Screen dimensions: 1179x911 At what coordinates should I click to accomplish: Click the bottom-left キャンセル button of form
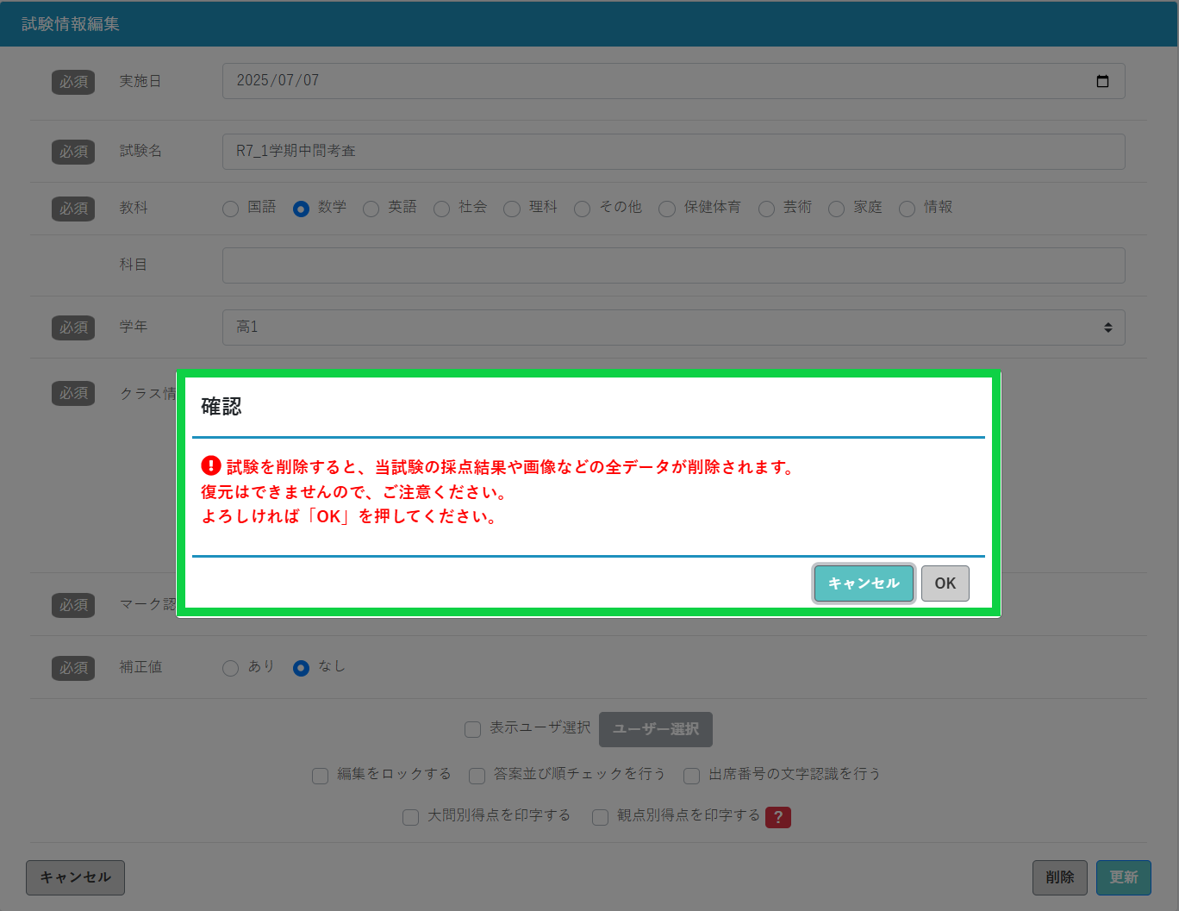point(75,877)
